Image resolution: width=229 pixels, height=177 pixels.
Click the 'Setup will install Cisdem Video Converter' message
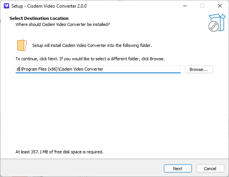[x=92, y=45]
